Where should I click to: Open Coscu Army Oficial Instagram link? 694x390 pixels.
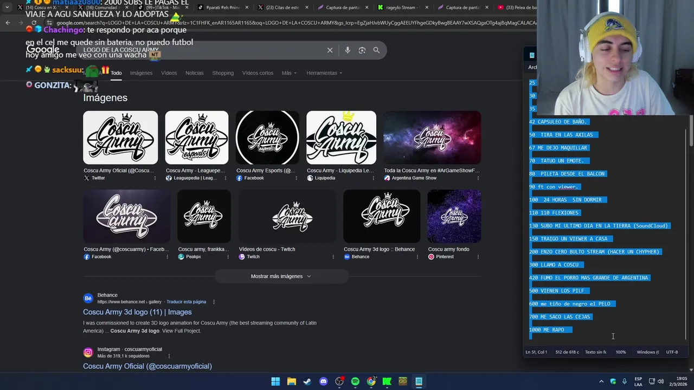147,366
